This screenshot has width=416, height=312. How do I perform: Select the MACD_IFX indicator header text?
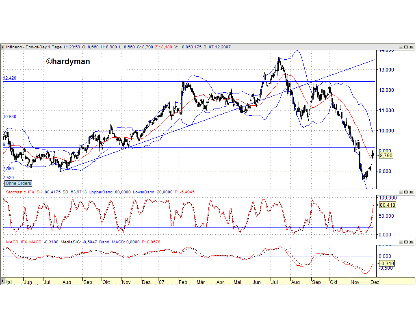tap(16, 242)
